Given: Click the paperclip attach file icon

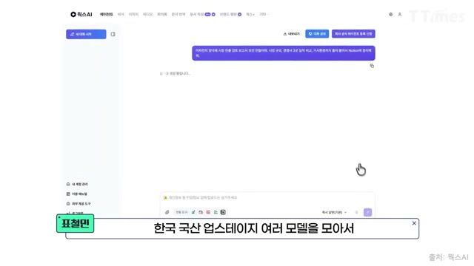Looking at the screenshot, I should tap(167, 212).
